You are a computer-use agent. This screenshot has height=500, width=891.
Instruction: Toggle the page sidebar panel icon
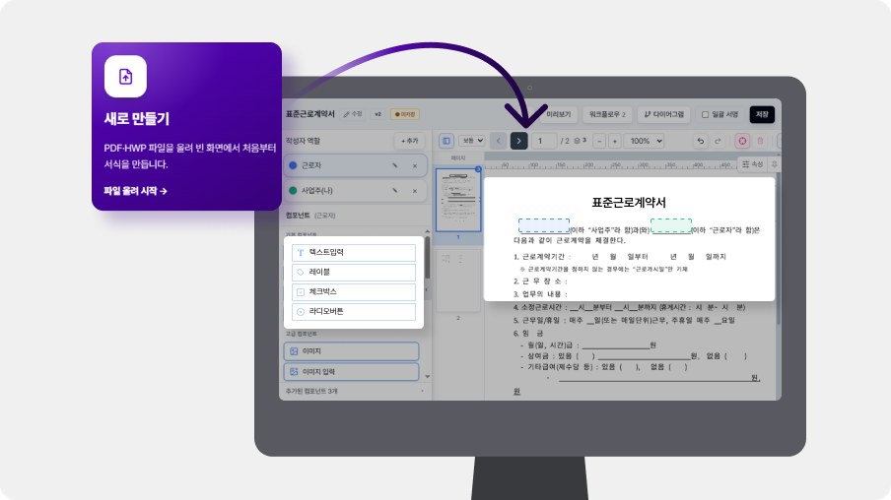click(x=446, y=141)
